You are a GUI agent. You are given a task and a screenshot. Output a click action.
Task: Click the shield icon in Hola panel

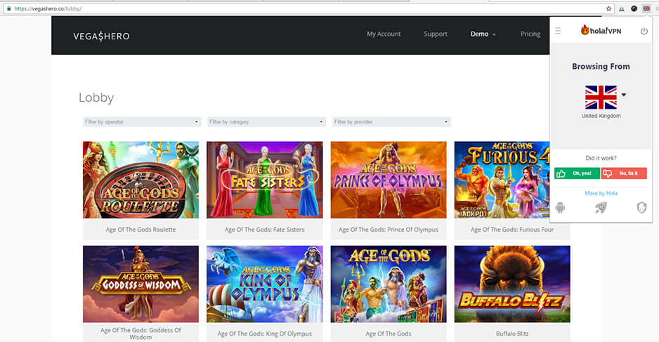641,207
